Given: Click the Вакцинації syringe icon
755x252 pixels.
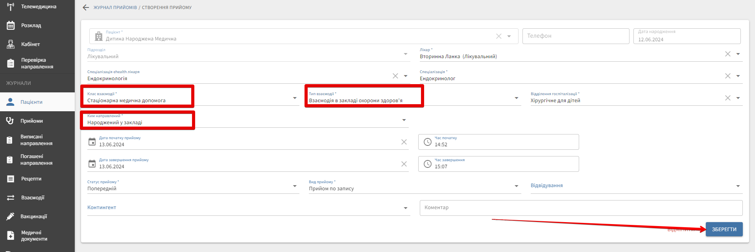Looking at the screenshot, I should pyautogui.click(x=10, y=217).
